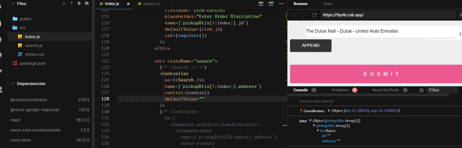Open package.json in the file tree
The height and width of the screenshot is (148, 462).
point(33,63)
